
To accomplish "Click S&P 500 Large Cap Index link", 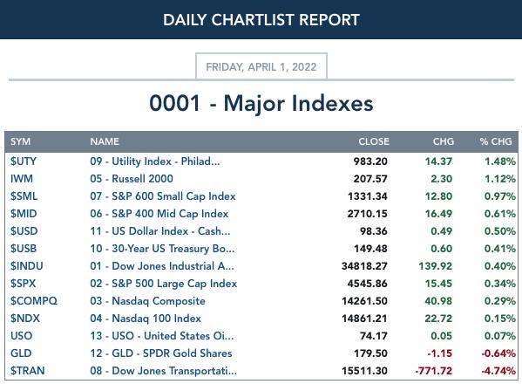I will click(x=164, y=284).
